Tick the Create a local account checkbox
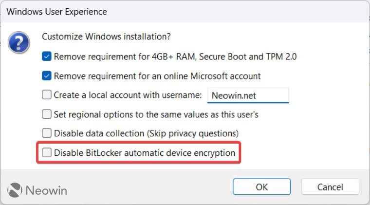Viewport: 370px width, 205px height. [x=46, y=95]
